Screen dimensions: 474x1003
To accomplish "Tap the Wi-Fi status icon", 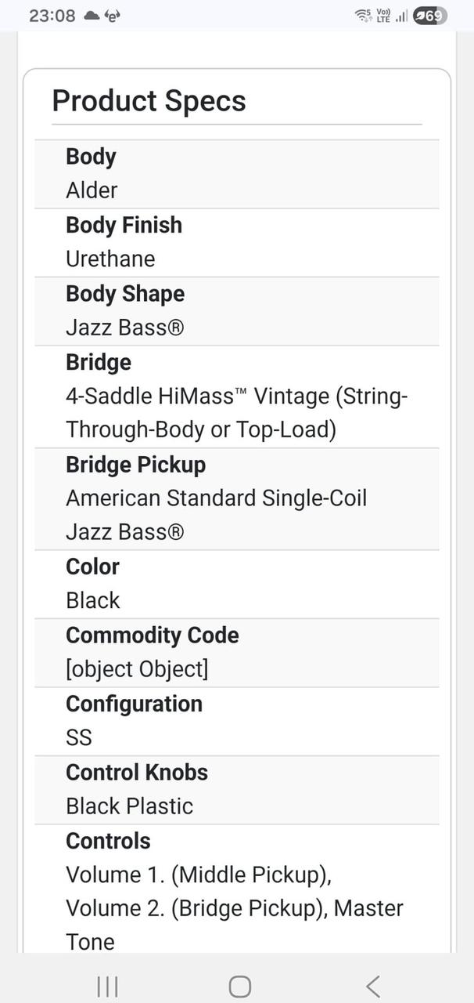I will pyautogui.click(x=363, y=16).
